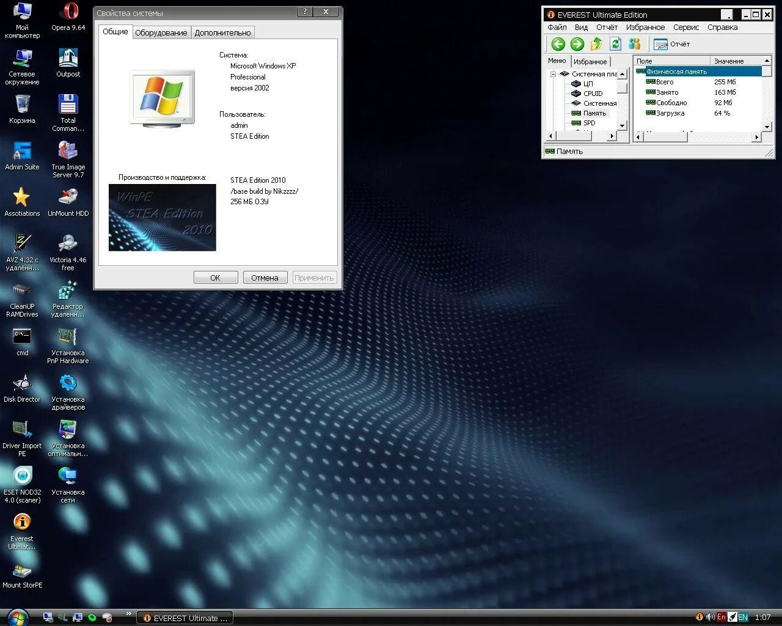The image size is (782, 626).
Task: Open the AVZ 4.32 desktop icon
Action: (x=22, y=253)
